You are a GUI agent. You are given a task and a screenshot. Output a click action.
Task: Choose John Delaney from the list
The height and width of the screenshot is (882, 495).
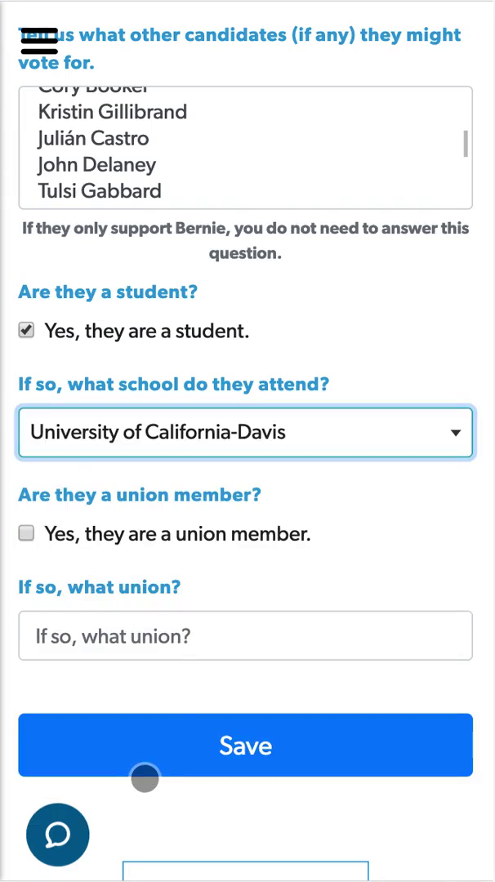pyautogui.click(x=96, y=164)
